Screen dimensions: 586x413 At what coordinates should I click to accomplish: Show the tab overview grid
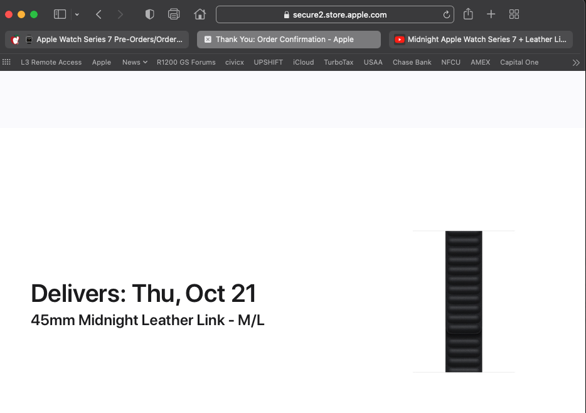click(x=514, y=14)
